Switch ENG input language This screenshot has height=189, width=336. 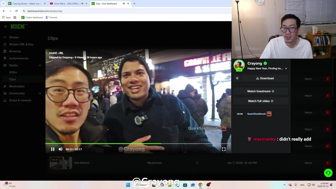tap(302, 185)
